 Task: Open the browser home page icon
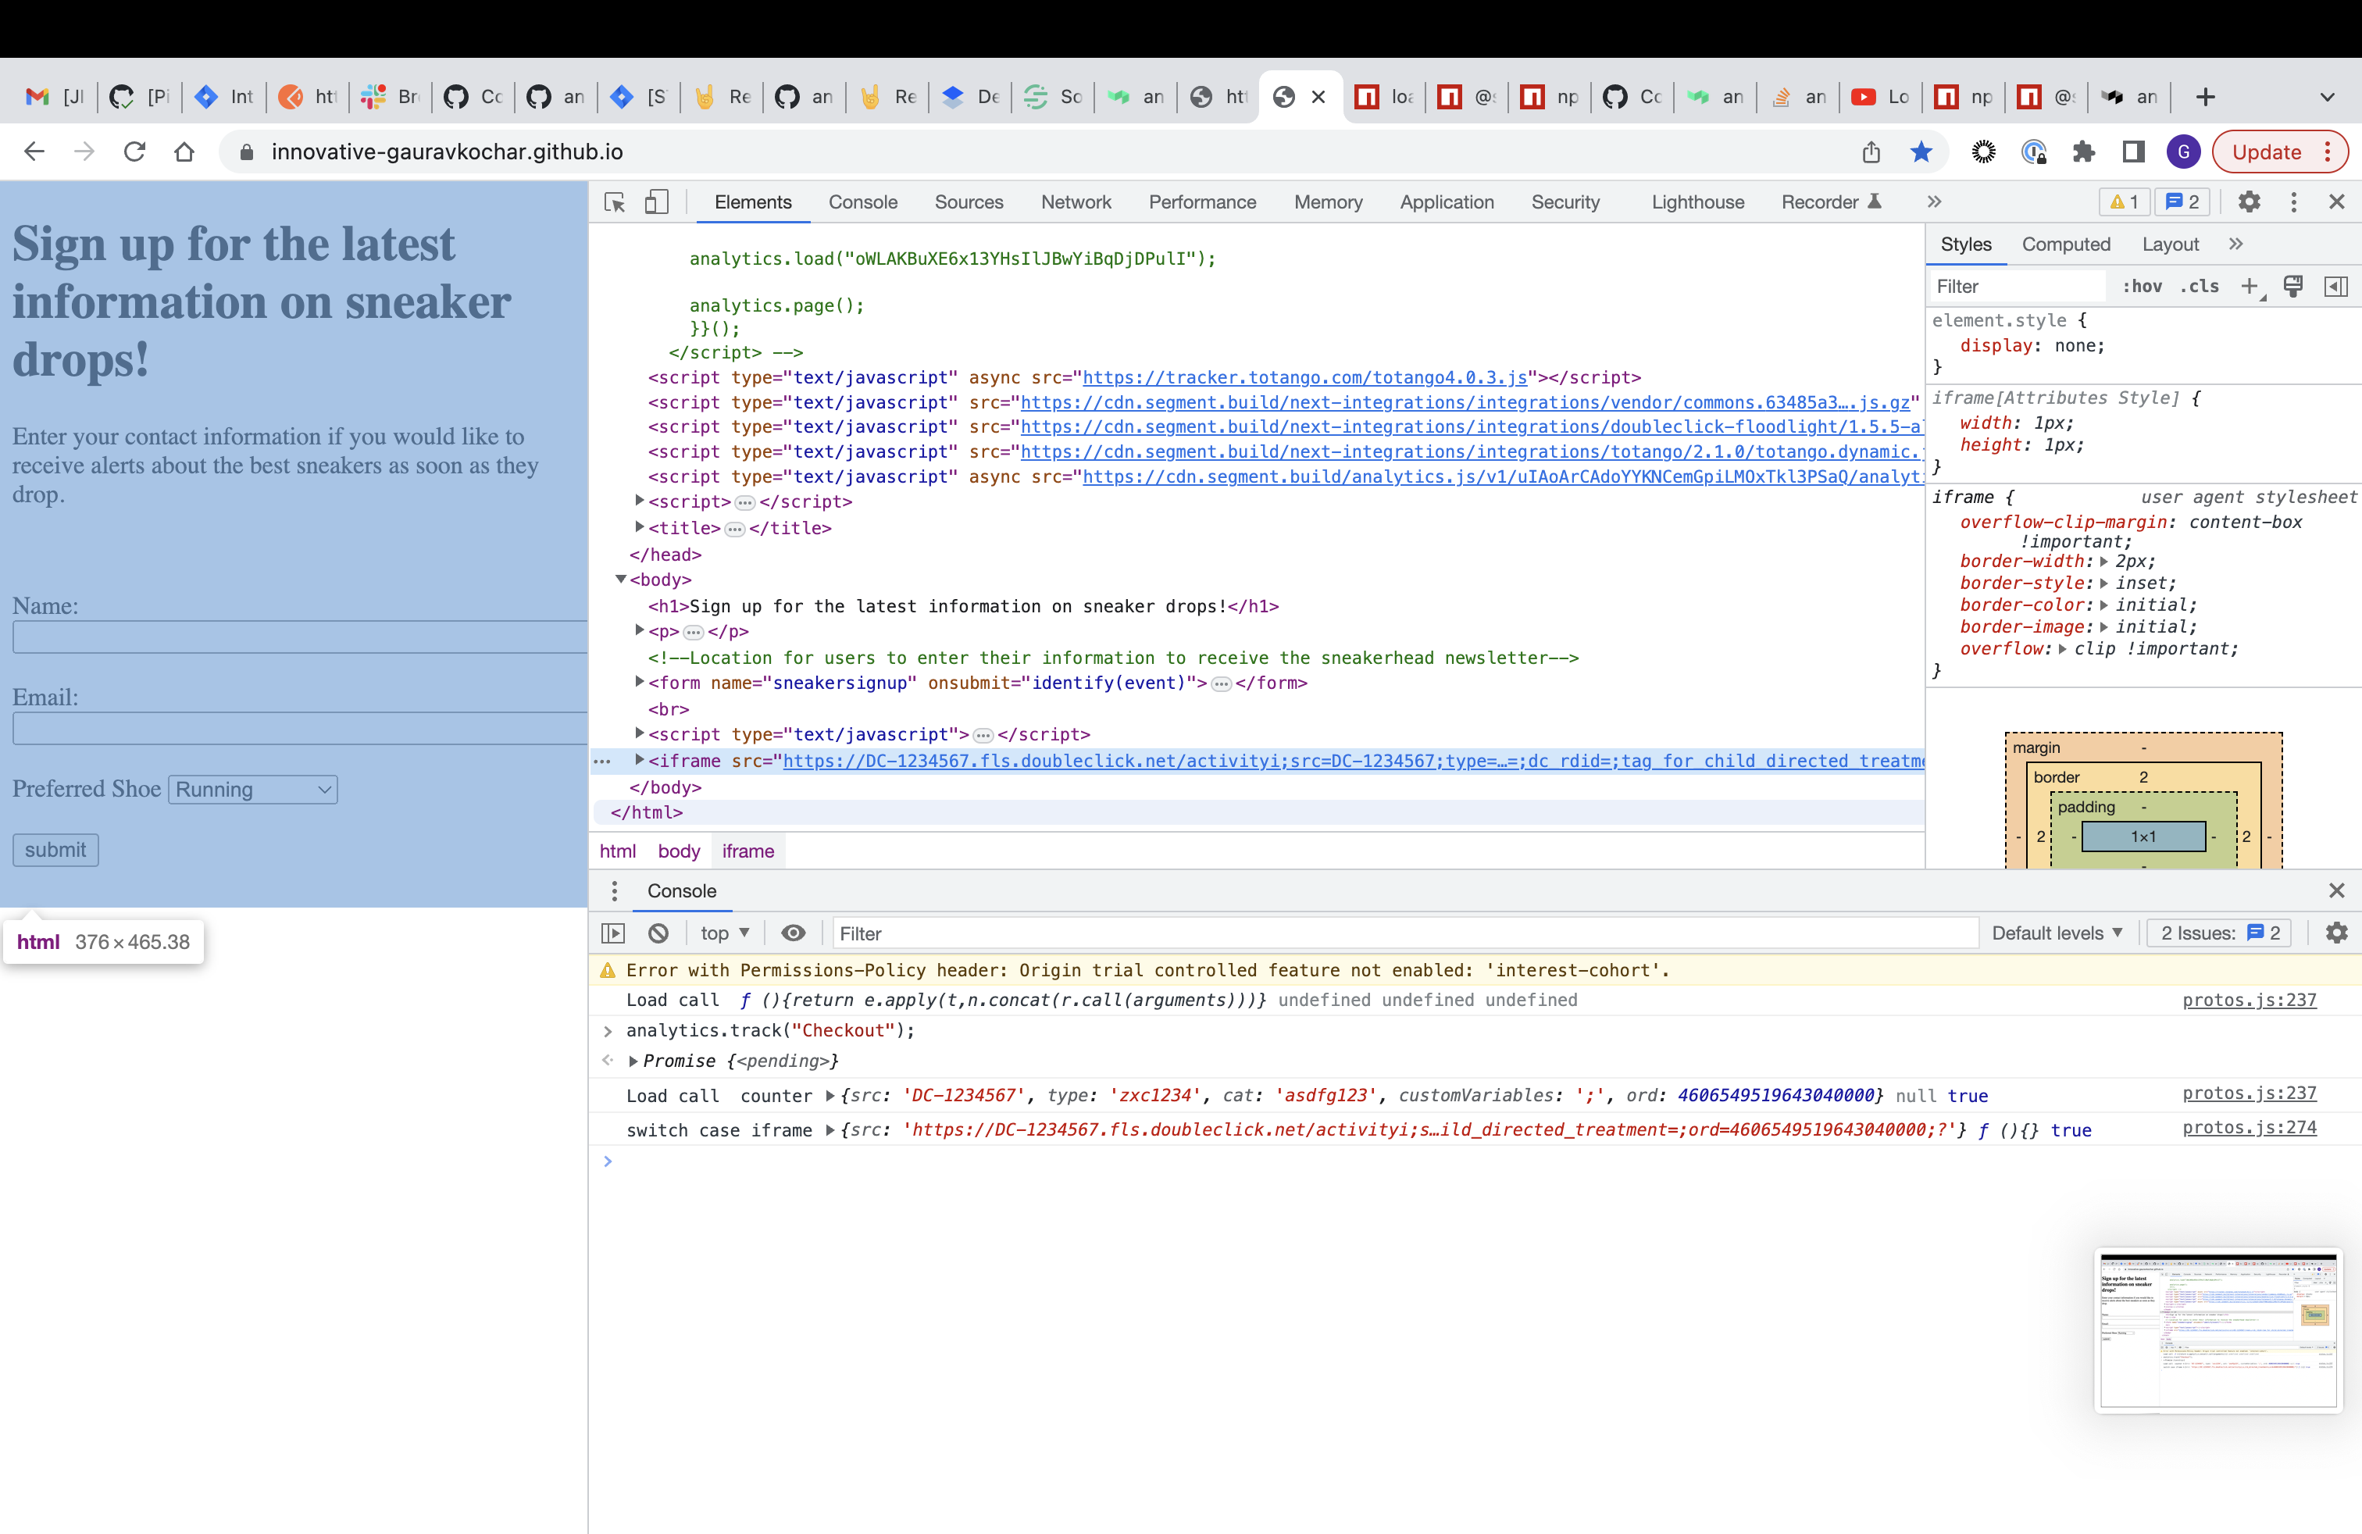[184, 152]
